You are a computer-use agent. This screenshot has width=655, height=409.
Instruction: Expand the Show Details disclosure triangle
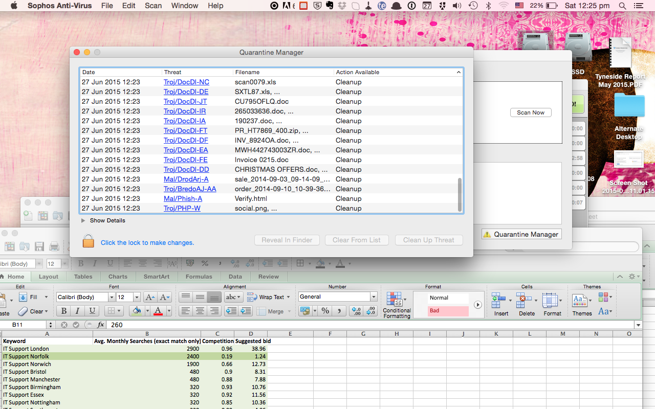[83, 221]
